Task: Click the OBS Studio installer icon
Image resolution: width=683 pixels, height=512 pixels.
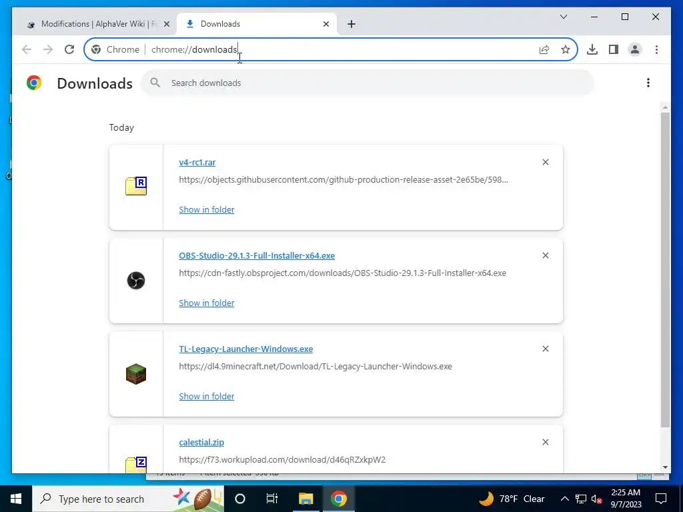Action: pyautogui.click(x=136, y=281)
